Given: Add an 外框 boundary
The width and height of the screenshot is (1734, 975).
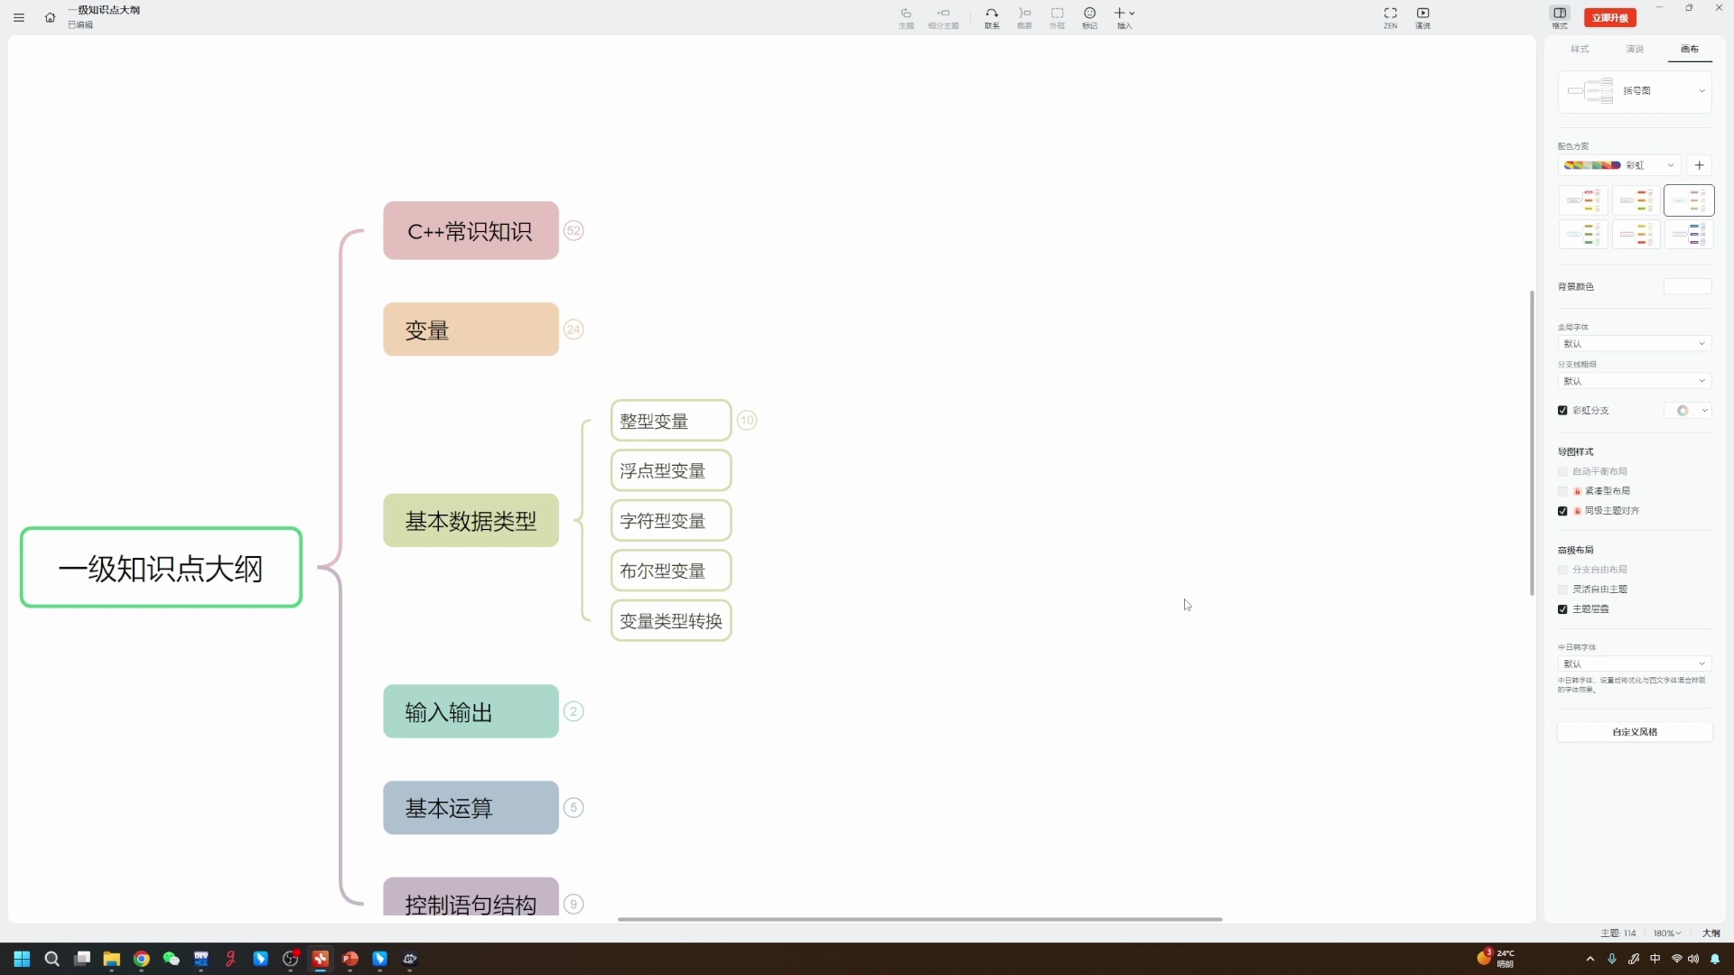Looking at the screenshot, I should click(1057, 18).
